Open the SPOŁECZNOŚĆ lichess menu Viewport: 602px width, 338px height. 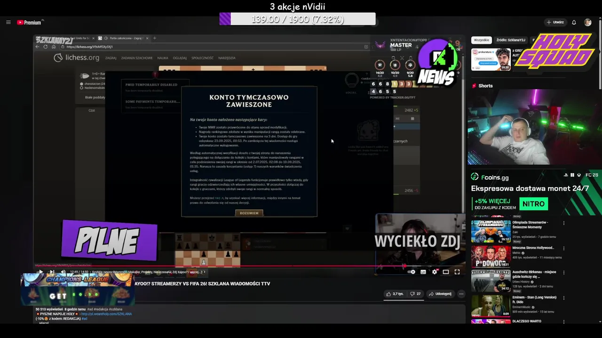click(x=202, y=58)
